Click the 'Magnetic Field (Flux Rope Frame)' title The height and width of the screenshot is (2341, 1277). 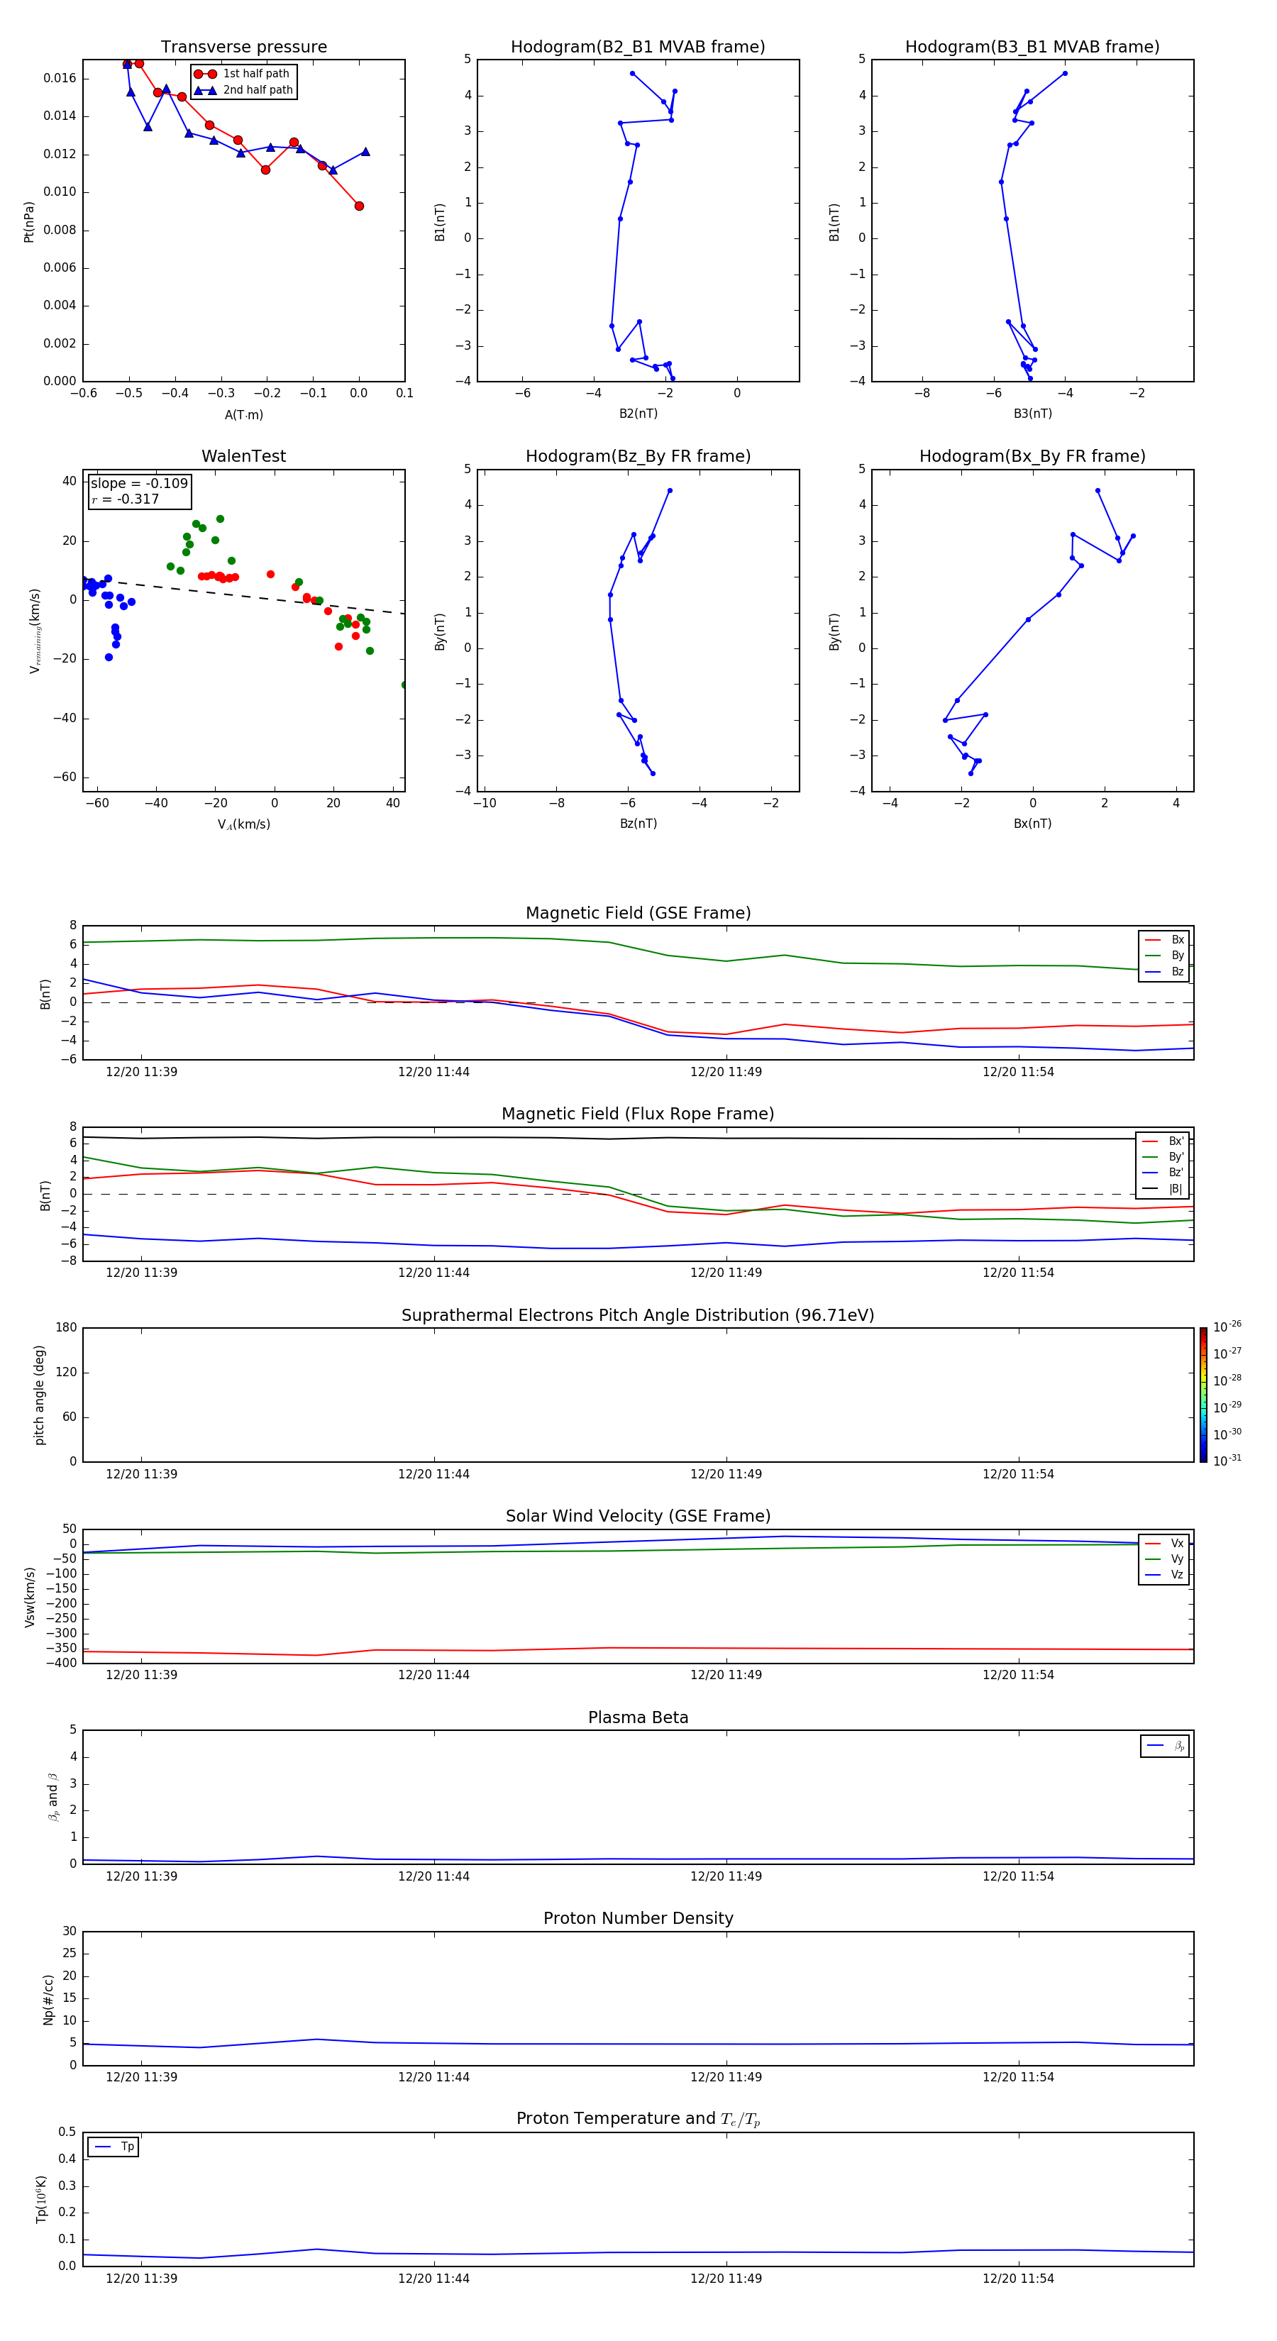(x=638, y=1114)
